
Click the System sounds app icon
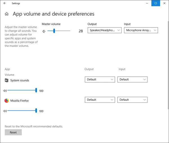tap(6, 80)
